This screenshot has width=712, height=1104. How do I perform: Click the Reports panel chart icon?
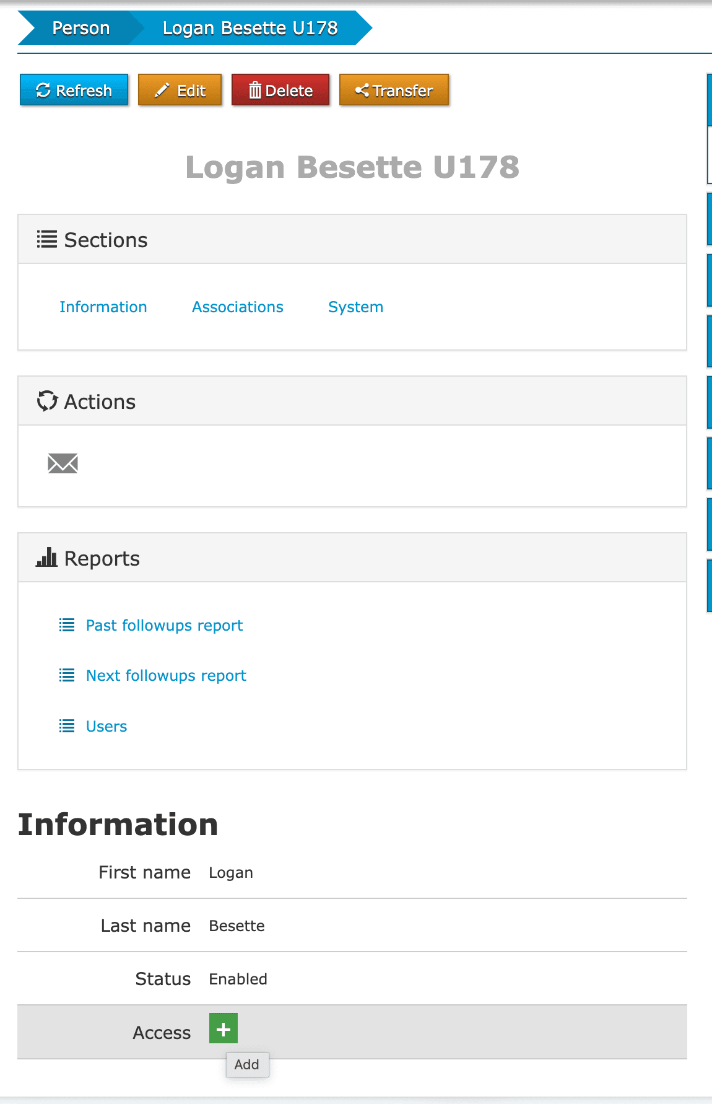click(47, 558)
